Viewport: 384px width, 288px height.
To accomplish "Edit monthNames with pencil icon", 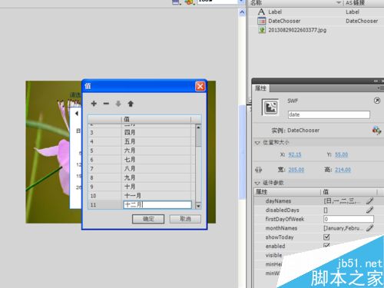I will (x=369, y=228).
